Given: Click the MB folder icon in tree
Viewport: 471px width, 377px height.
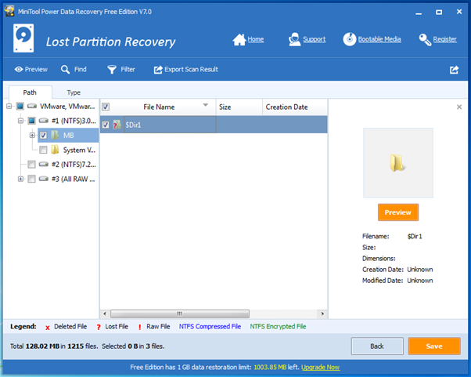Looking at the screenshot, I should click(55, 135).
